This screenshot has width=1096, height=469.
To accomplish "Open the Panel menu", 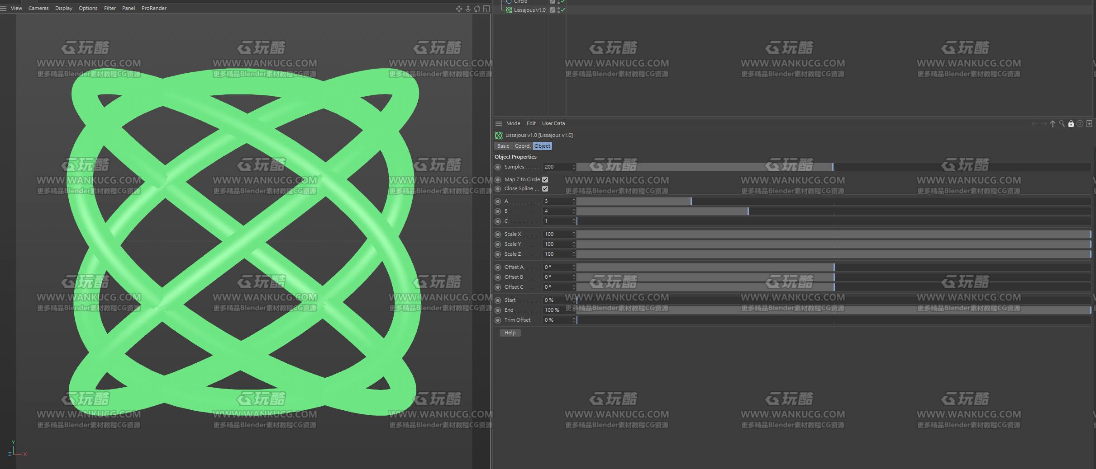I will coord(129,8).
